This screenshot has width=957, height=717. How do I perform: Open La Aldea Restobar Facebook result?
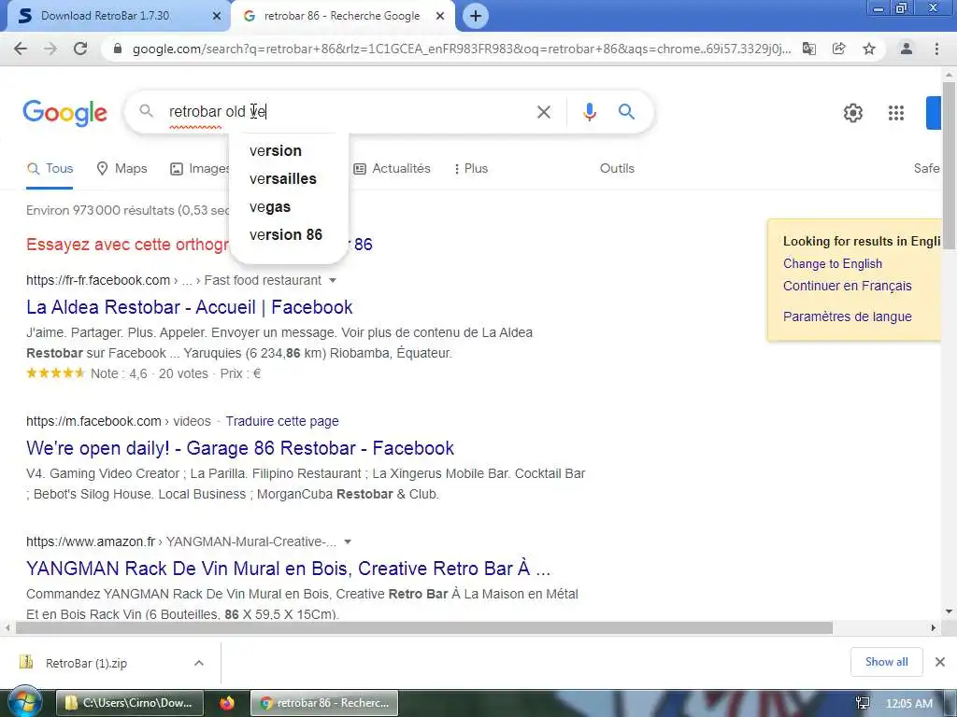189,307
